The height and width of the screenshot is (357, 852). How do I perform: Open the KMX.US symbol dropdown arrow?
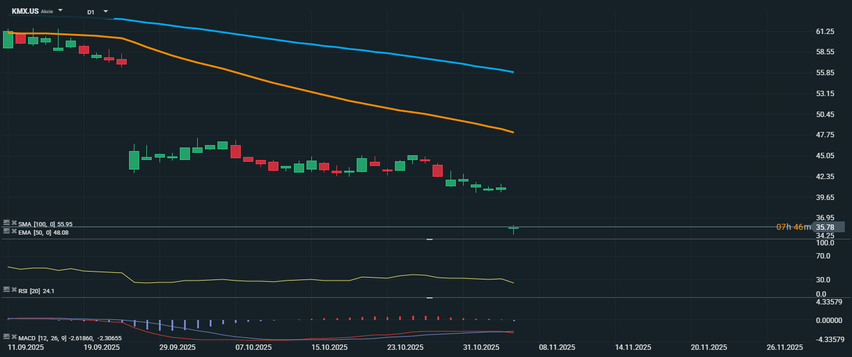coord(60,11)
